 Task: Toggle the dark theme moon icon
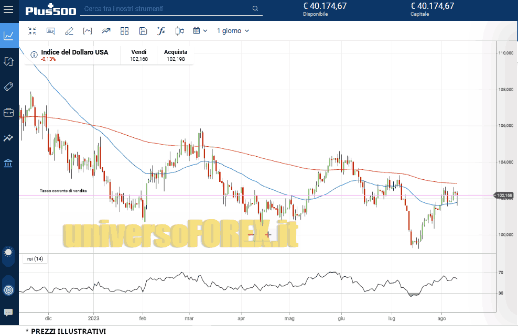tap(8, 253)
